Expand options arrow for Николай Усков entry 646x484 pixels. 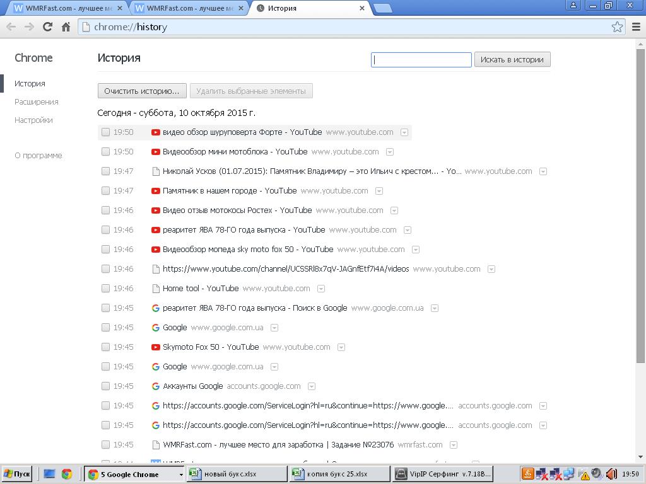pyautogui.click(x=543, y=171)
